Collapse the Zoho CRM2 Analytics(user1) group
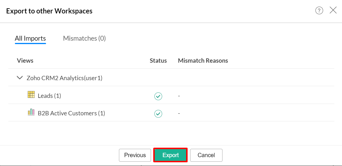 pyautogui.click(x=20, y=78)
